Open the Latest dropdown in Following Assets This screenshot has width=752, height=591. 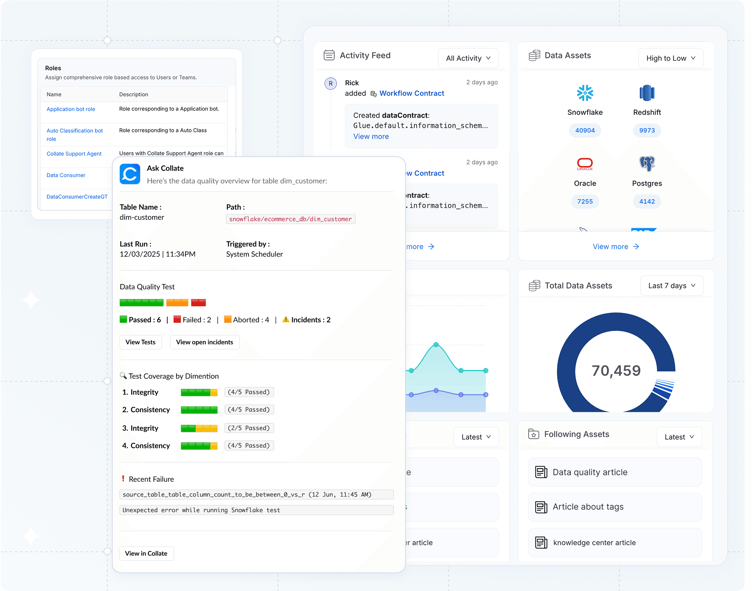coord(679,437)
